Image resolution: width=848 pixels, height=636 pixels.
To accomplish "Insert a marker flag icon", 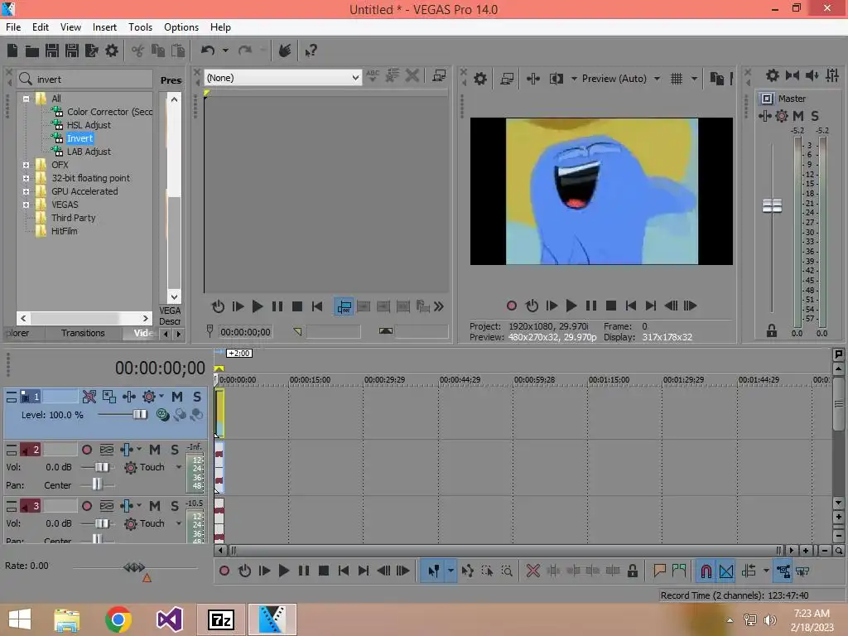I will click(659, 571).
